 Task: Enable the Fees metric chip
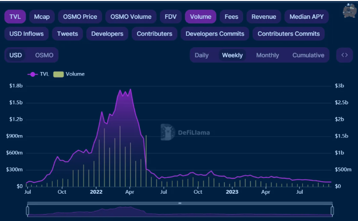tap(231, 17)
